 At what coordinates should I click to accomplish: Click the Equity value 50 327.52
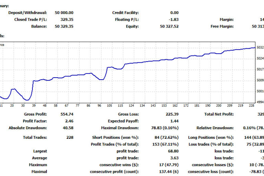[169, 26]
